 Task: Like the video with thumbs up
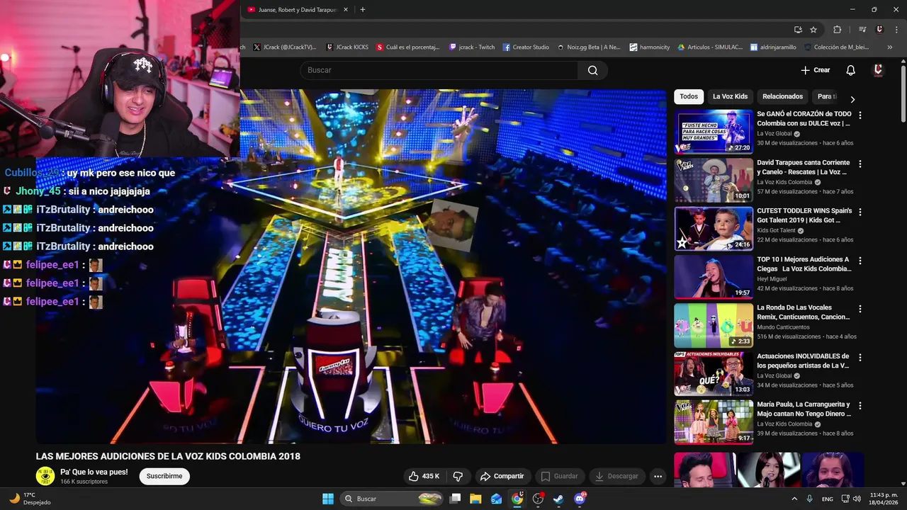coord(424,476)
